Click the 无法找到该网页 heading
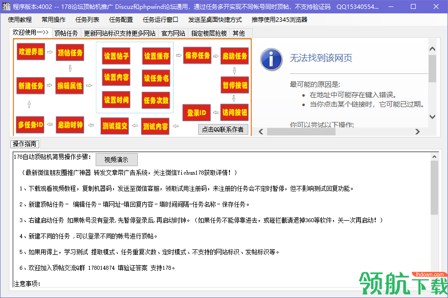 pyautogui.click(x=321, y=58)
